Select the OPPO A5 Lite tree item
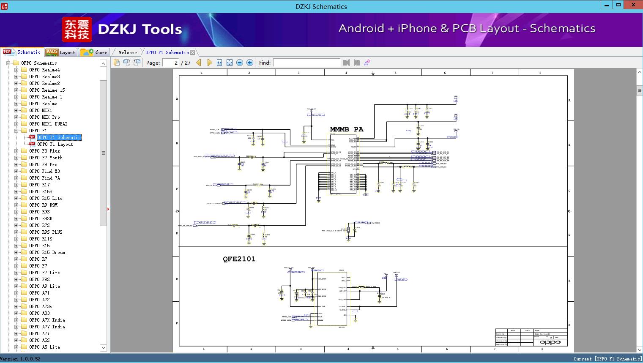The image size is (643, 363). 44,347
